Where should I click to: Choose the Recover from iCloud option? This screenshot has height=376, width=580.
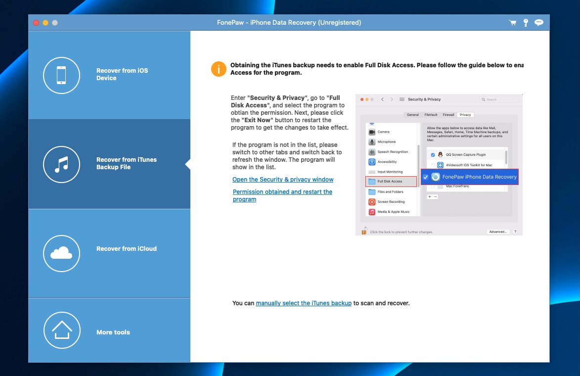(109, 253)
